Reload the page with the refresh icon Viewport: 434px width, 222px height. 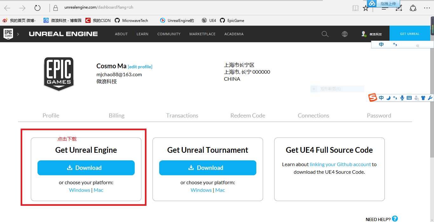[37, 8]
